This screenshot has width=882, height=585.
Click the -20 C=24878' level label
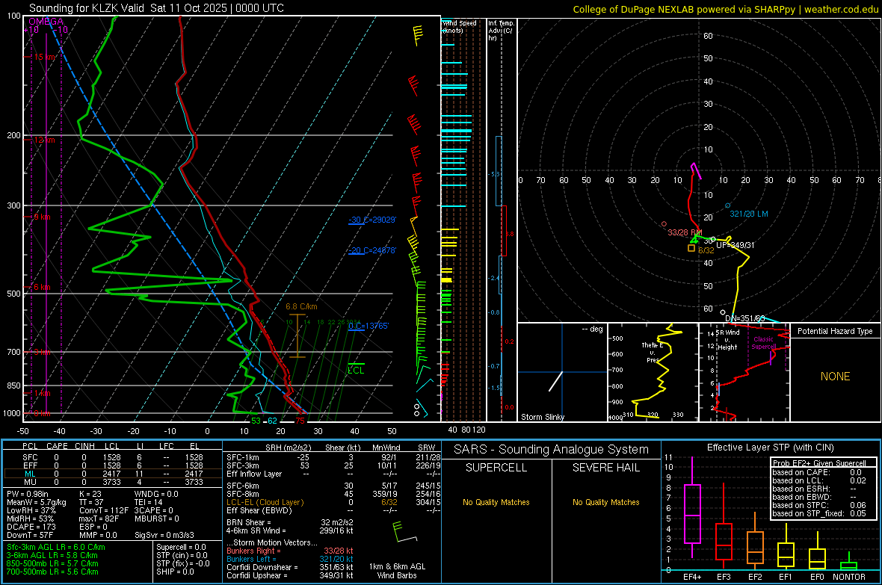point(372,250)
